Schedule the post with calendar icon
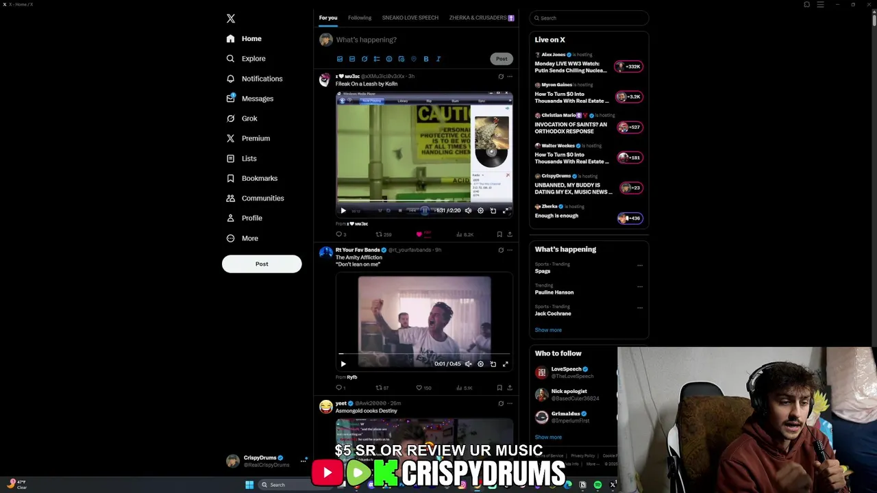Viewport: 877px width, 493px height. coord(402,59)
